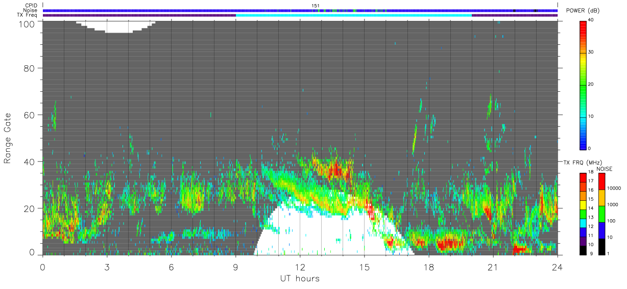Click the "CPID" row label
Viewport: 627px width, 289px height.
tap(31, 6)
